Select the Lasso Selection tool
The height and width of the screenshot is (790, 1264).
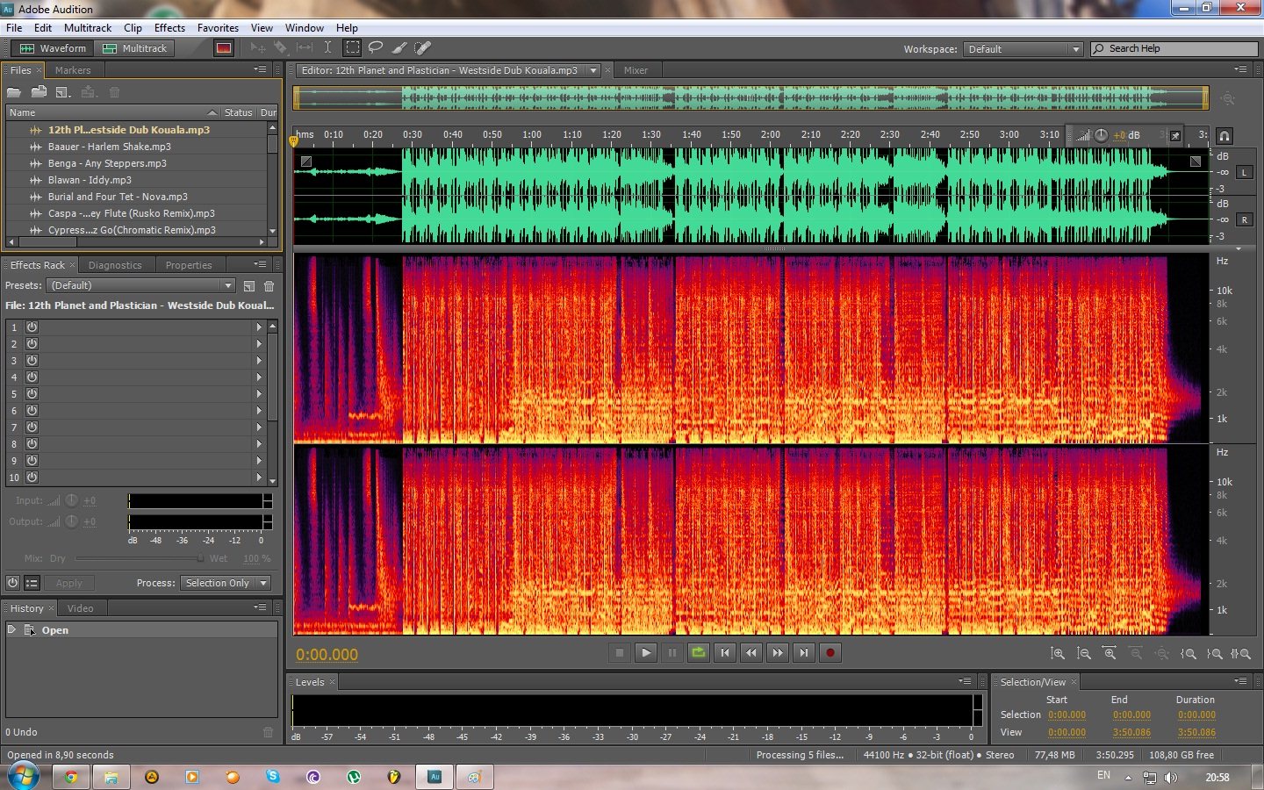click(376, 48)
